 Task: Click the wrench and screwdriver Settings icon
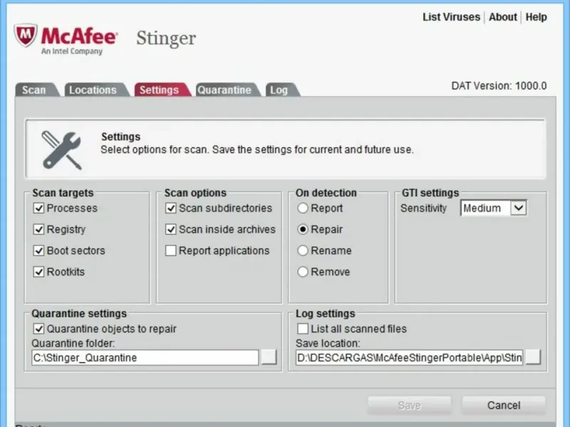pyautogui.click(x=62, y=150)
